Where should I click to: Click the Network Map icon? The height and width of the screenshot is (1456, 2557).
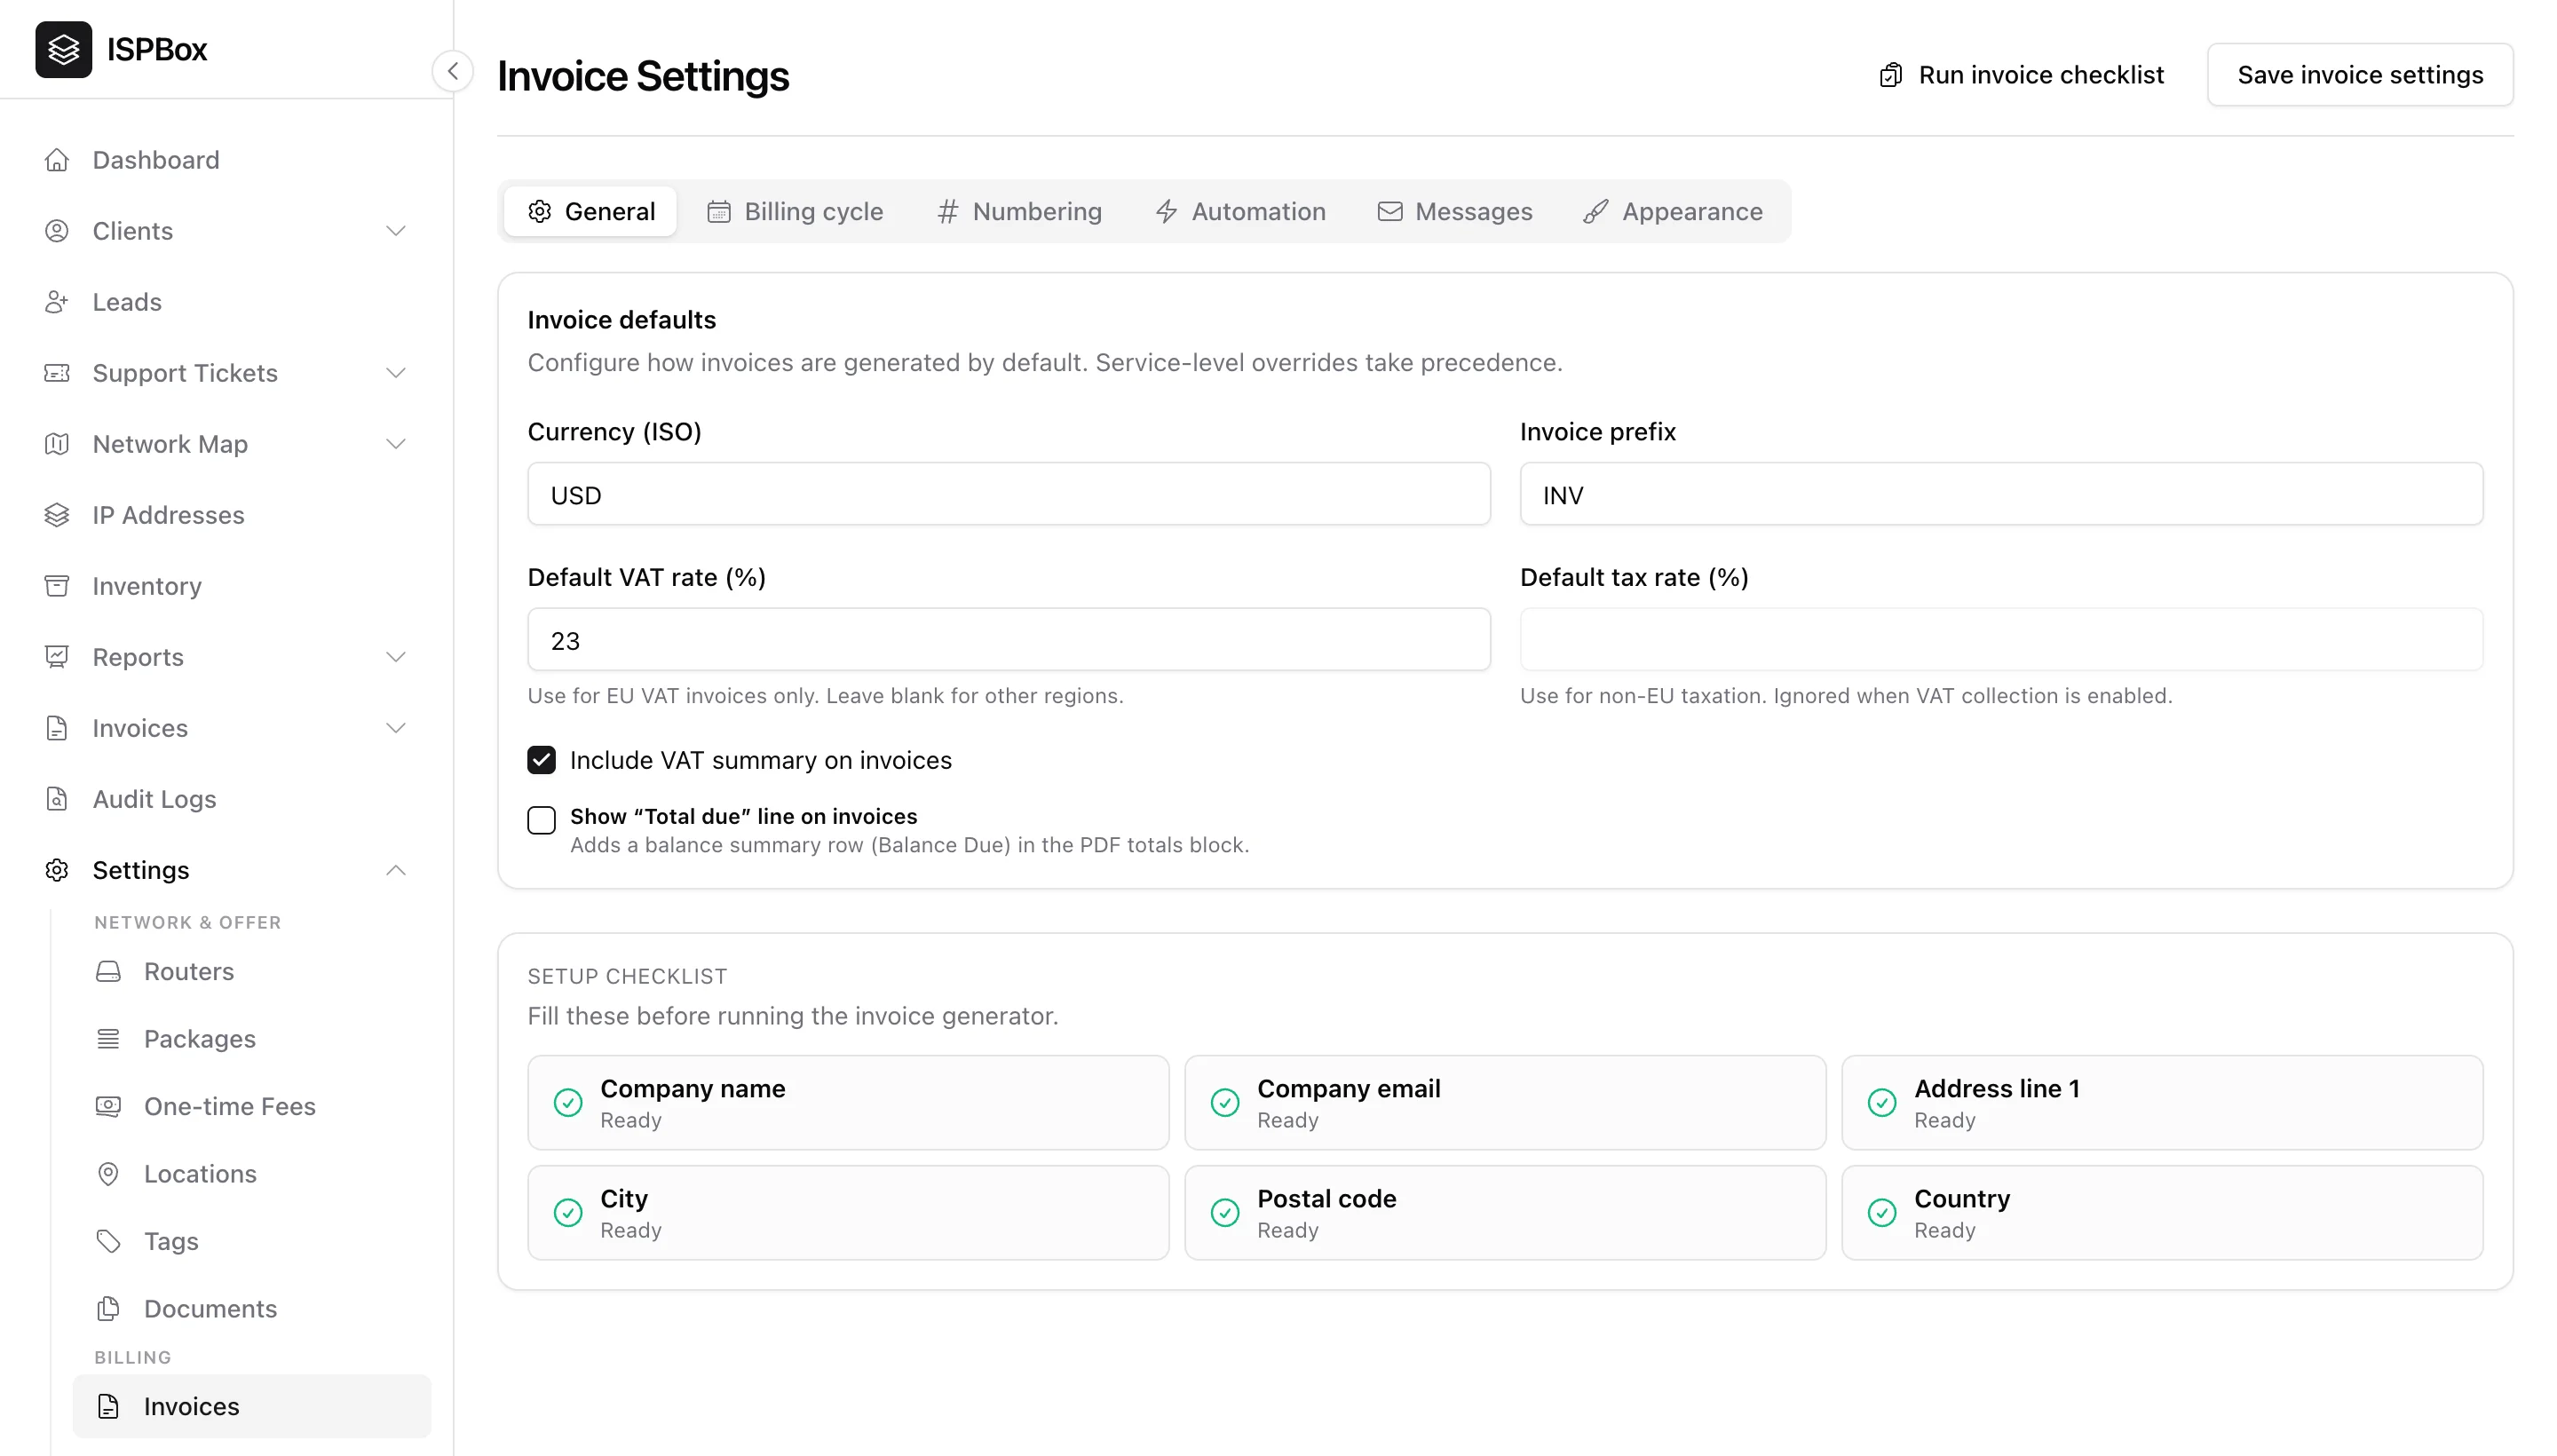click(57, 444)
